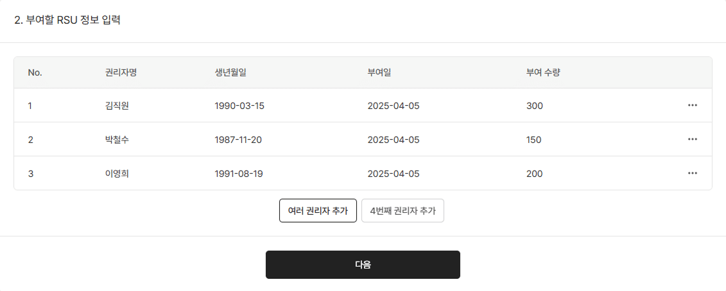
Task: Click birthdate 1987-11-20
Action: [x=238, y=140]
